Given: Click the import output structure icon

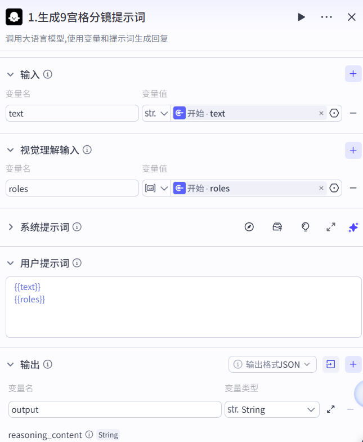Looking at the screenshot, I should click(x=330, y=364).
